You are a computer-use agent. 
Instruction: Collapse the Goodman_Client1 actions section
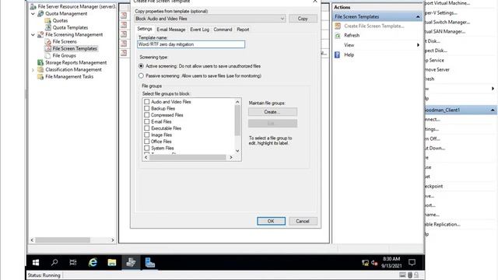click(x=493, y=110)
